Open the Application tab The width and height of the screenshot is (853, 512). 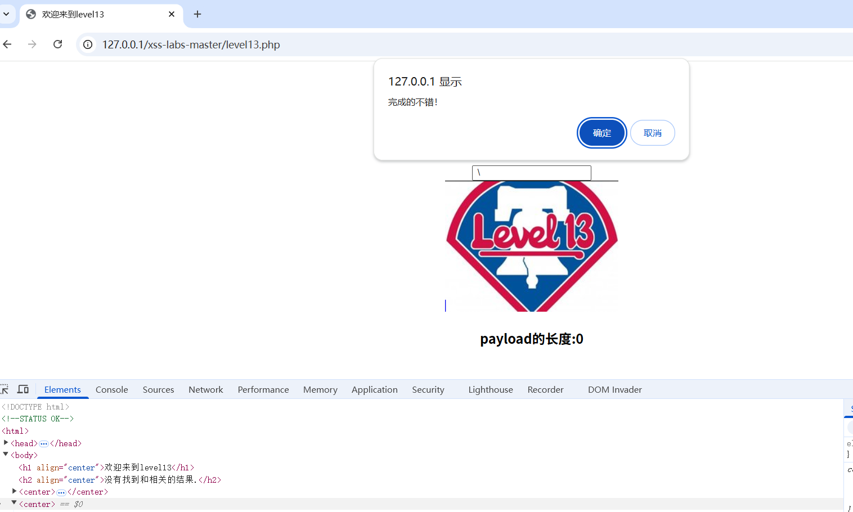tap(375, 389)
